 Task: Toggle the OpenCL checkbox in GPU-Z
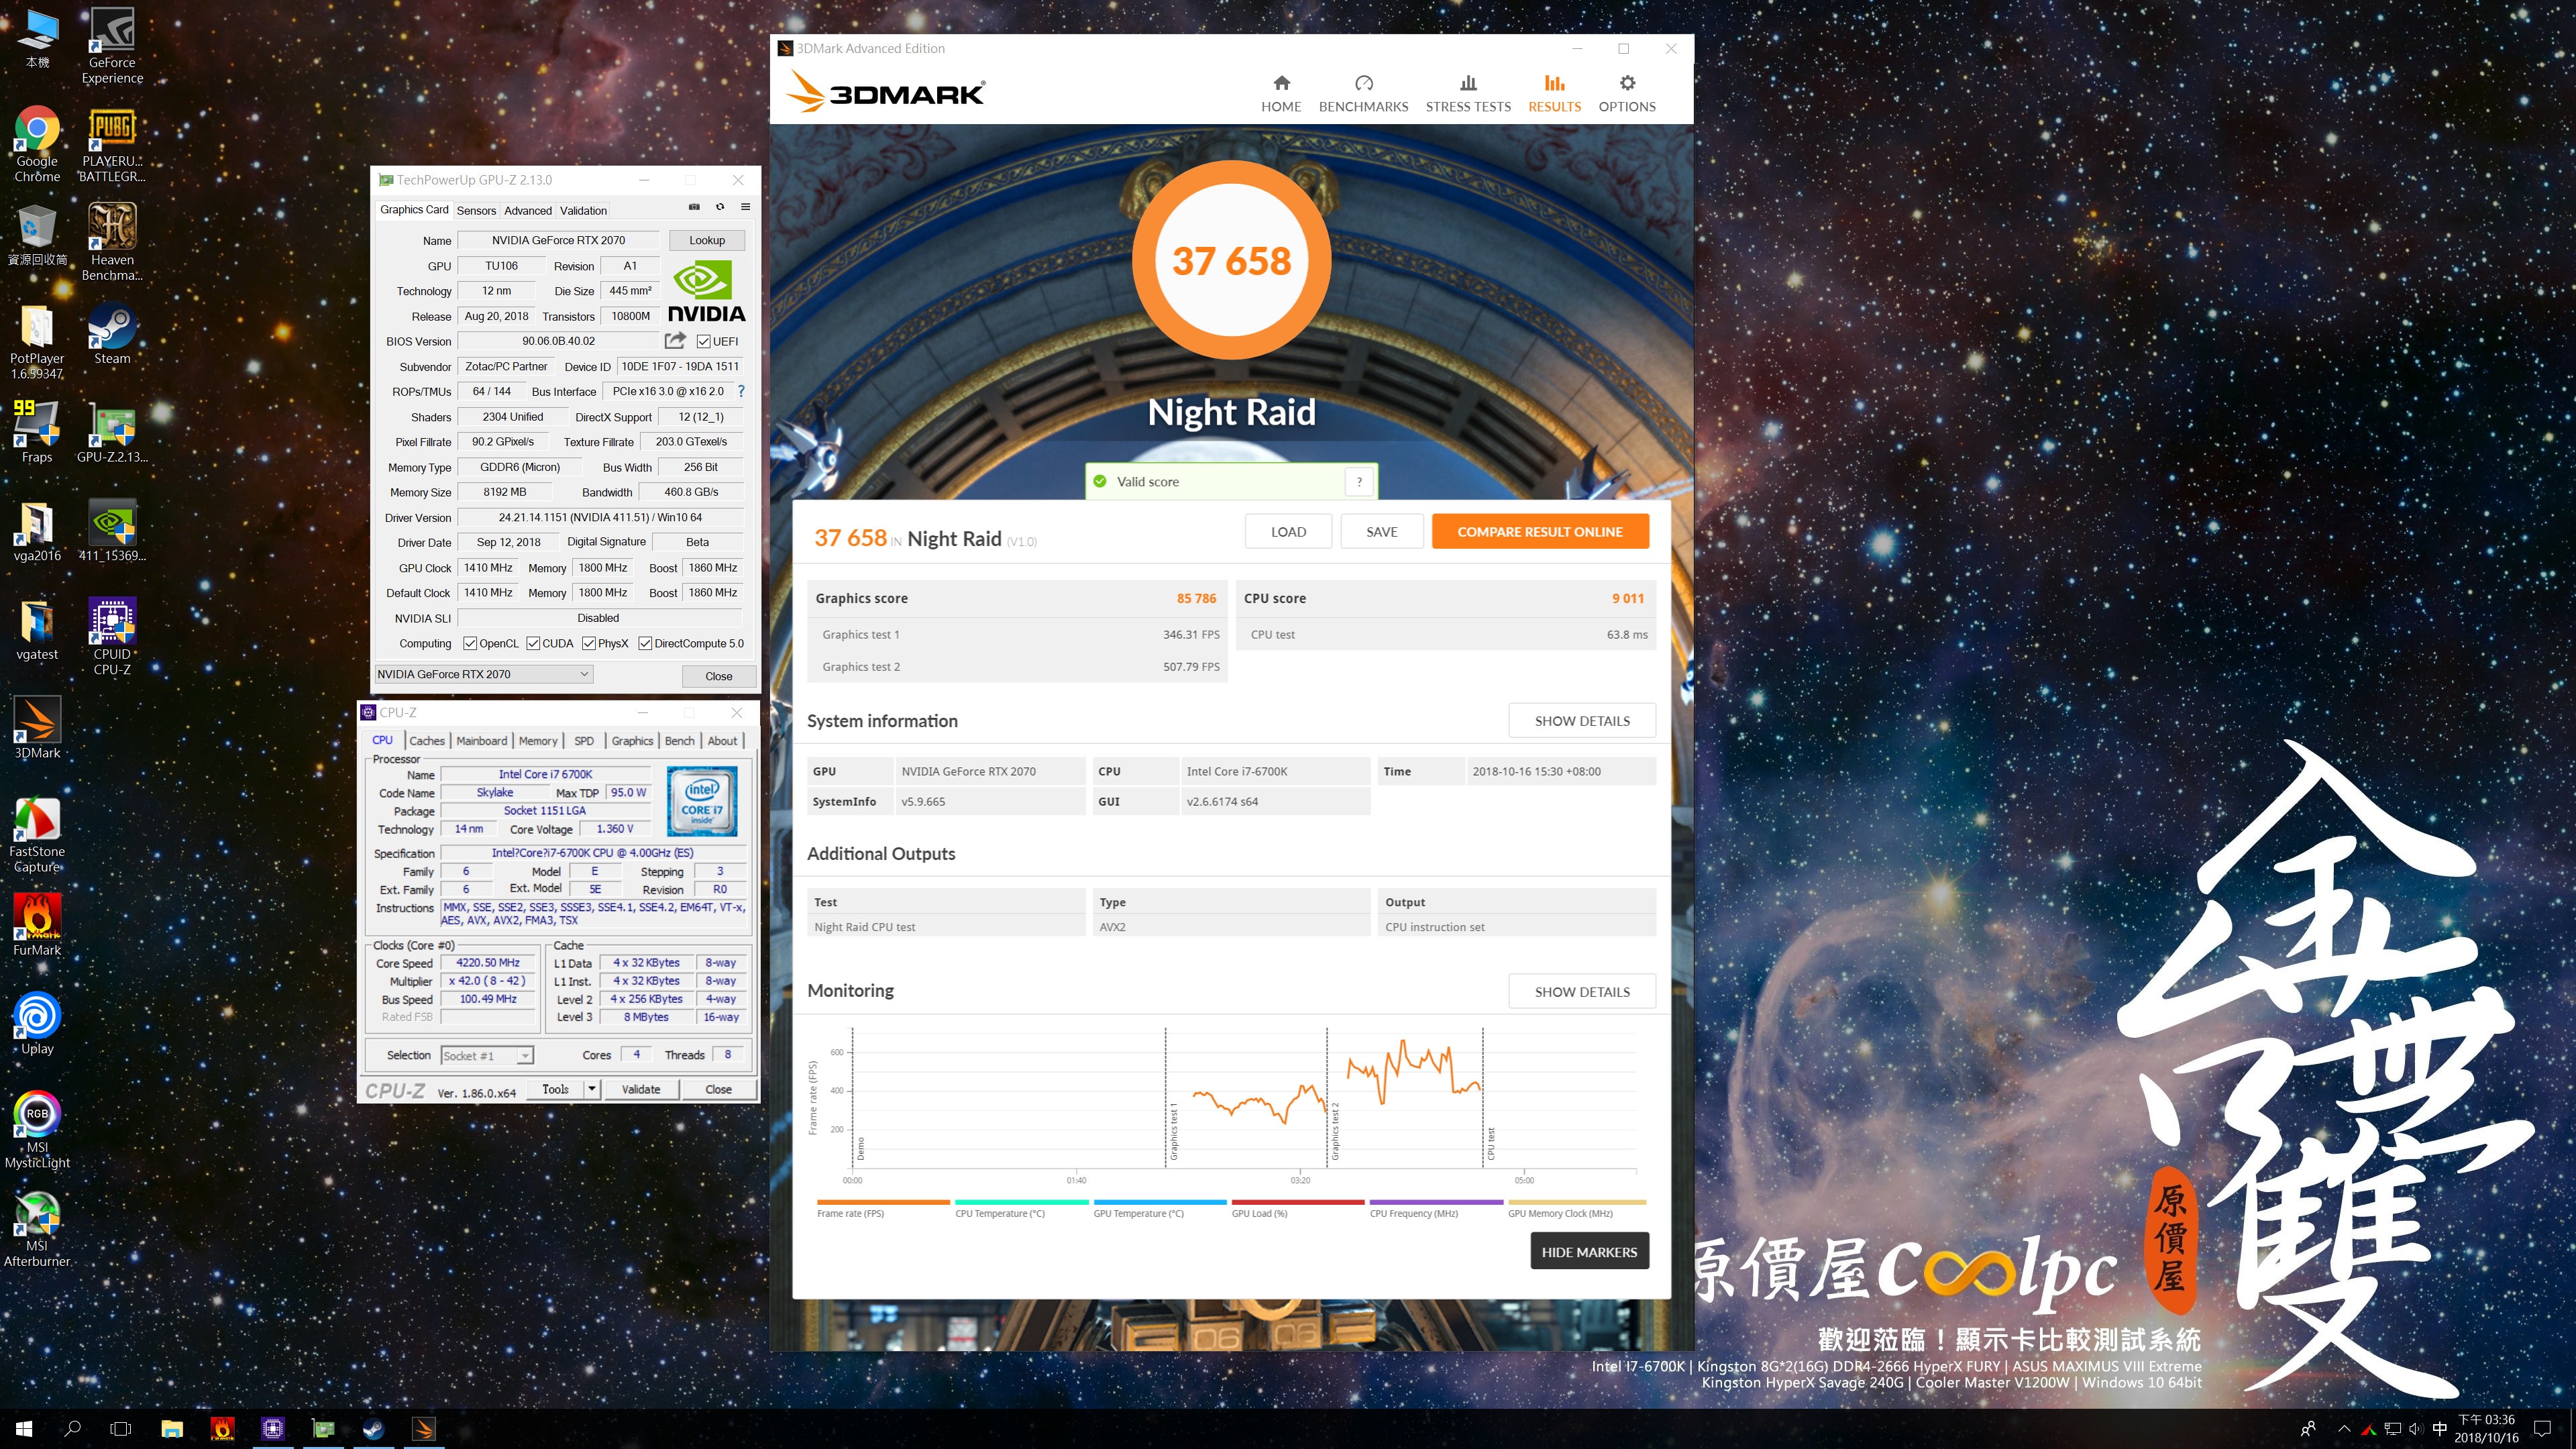[x=470, y=643]
